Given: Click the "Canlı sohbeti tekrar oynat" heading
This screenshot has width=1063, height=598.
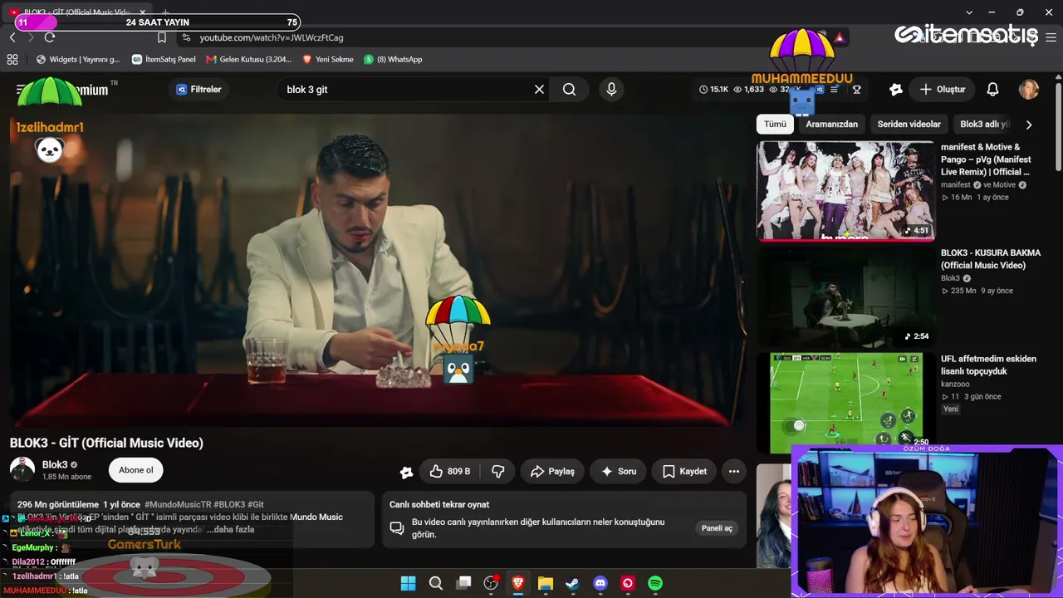Looking at the screenshot, I should point(439,505).
